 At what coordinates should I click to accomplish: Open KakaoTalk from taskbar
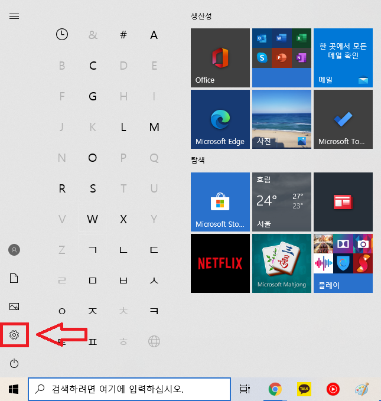pos(304,389)
